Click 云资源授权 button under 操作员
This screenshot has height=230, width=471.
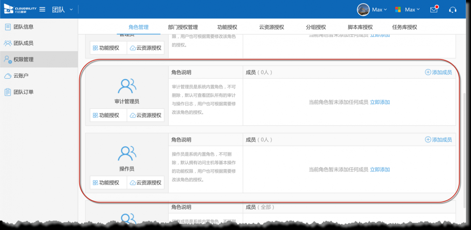(146, 183)
